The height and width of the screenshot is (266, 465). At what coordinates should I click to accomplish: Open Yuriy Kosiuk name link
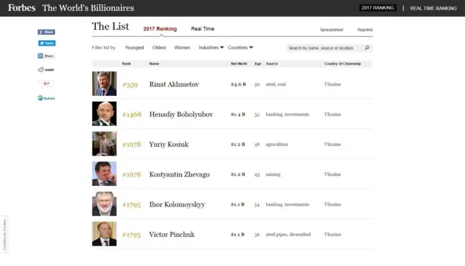(x=169, y=145)
